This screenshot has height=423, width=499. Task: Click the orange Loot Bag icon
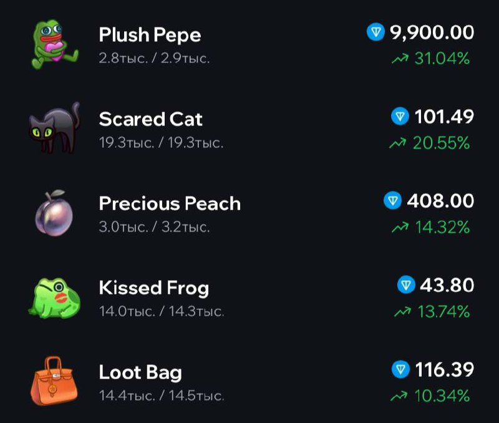coord(54,380)
